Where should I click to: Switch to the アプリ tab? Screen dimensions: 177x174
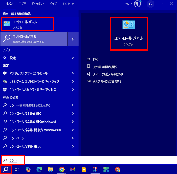click(x=22, y=4)
